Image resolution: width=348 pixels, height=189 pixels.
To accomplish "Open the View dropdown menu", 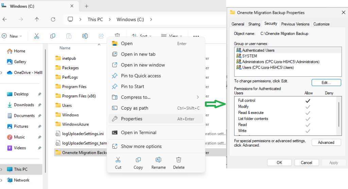I will tap(172, 36).
